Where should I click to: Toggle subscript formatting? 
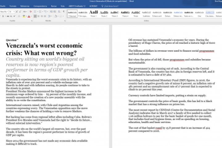(11, 16)
